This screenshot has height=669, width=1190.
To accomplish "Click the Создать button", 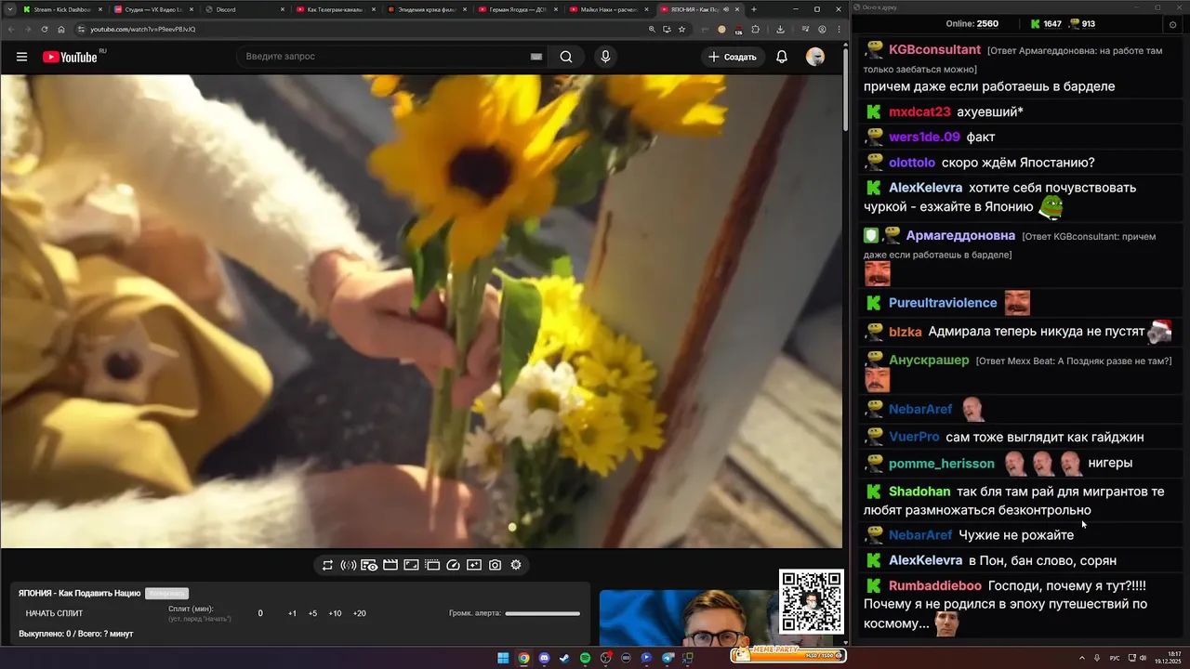I will click(733, 57).
